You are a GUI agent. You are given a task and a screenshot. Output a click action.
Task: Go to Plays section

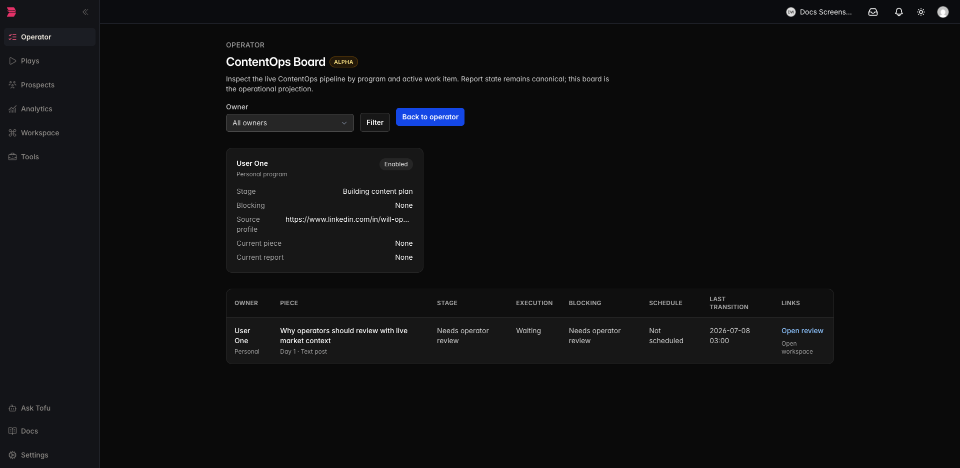(x=49, y=61)
